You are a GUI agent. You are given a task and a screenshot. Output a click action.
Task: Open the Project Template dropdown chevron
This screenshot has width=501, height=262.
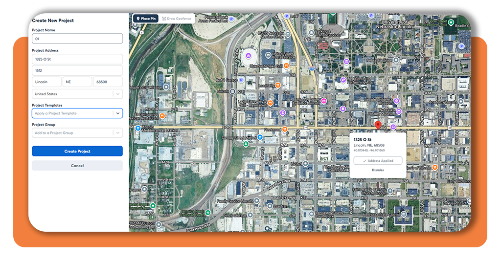click(118, 113)
